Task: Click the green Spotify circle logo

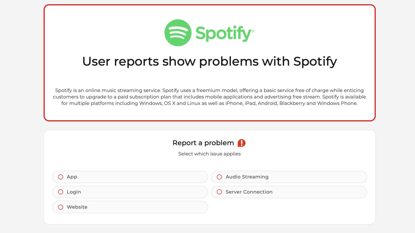Action: [x=178, y=33]
